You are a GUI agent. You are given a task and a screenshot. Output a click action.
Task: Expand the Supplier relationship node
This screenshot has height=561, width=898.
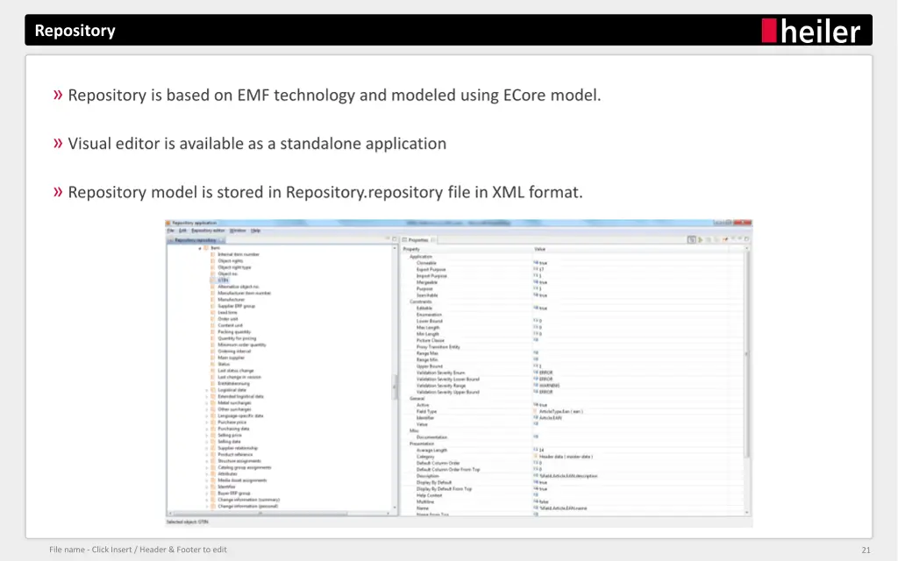pyautogui.click(x=207, y=448)
